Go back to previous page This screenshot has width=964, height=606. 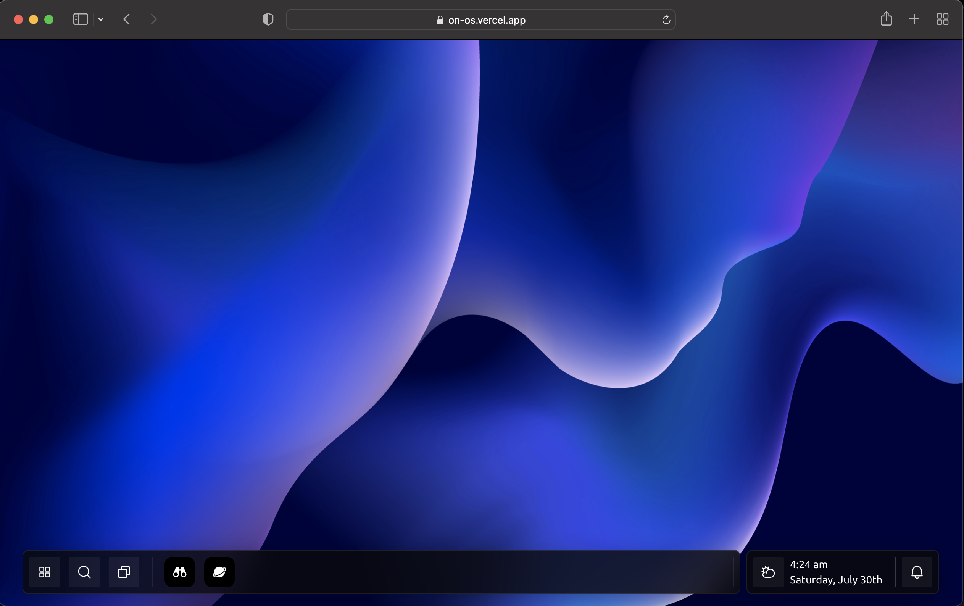126,19
